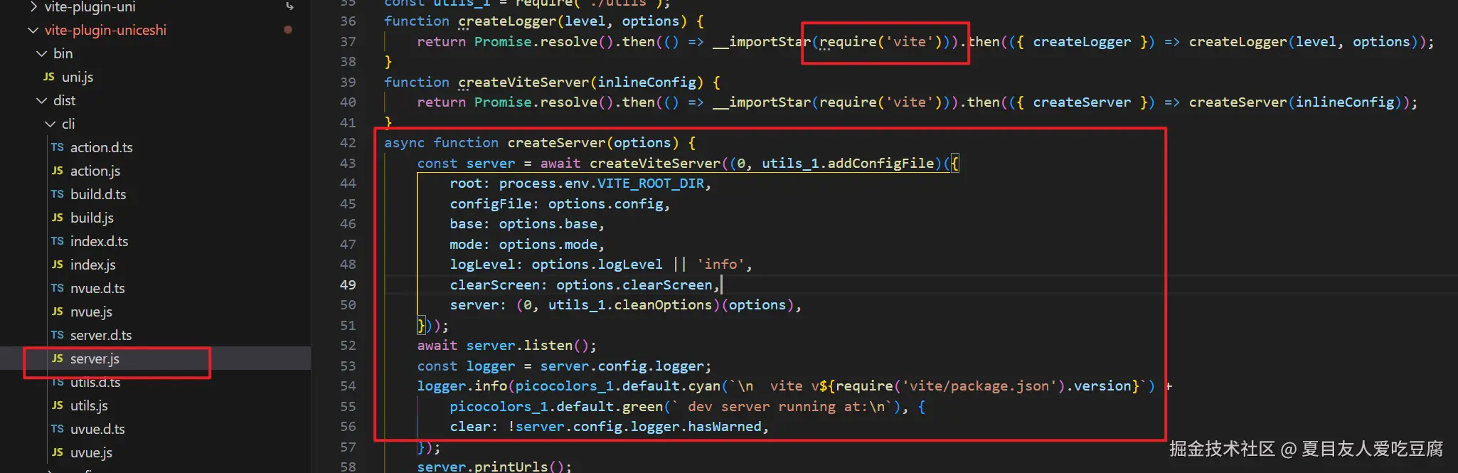Click JS icon of build.js

[58, 218]
